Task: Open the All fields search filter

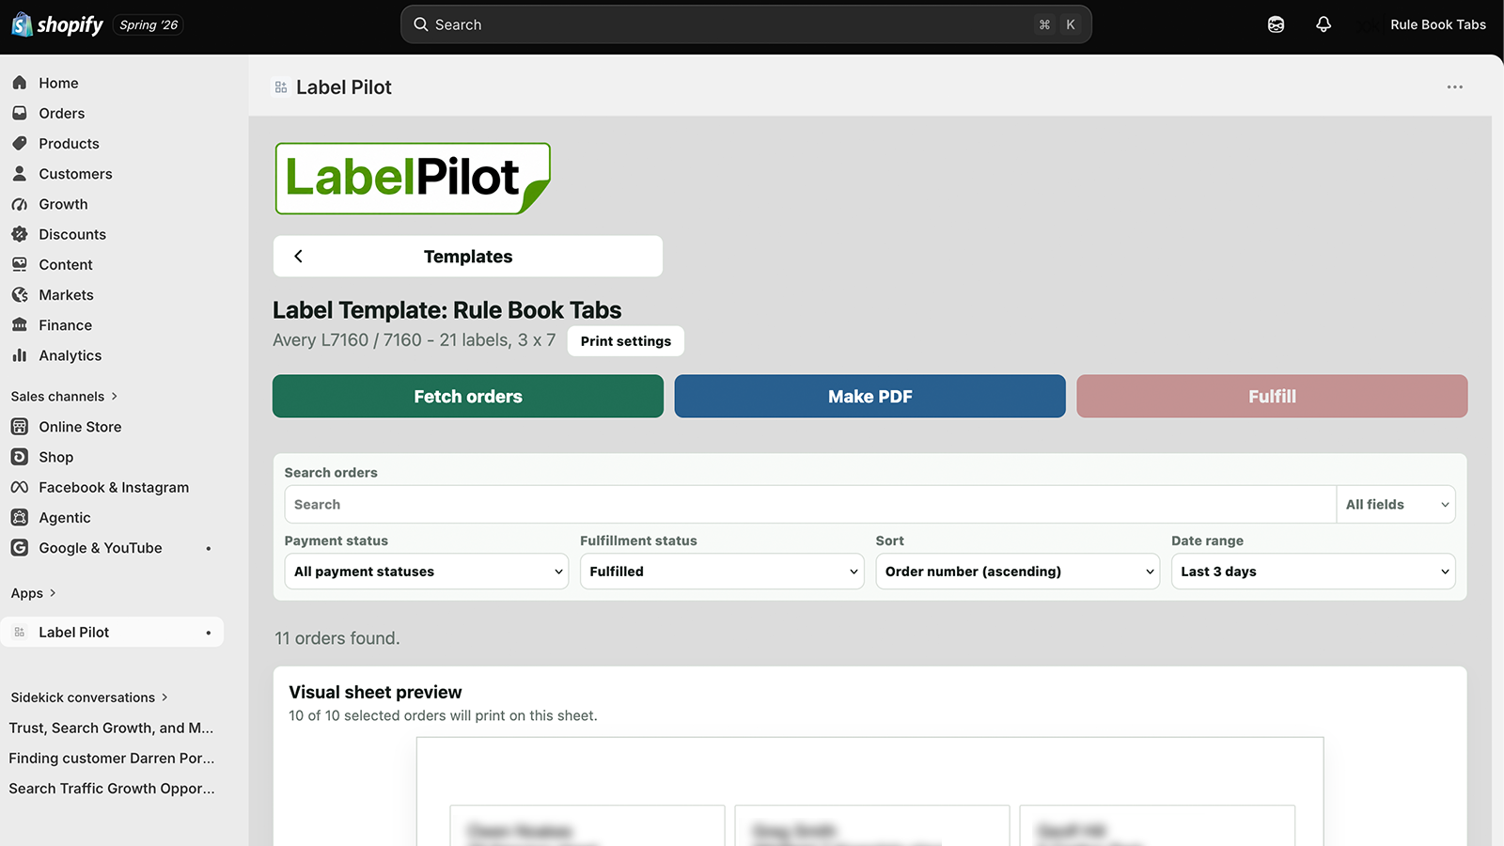Action: click(x=1396, y=505)
